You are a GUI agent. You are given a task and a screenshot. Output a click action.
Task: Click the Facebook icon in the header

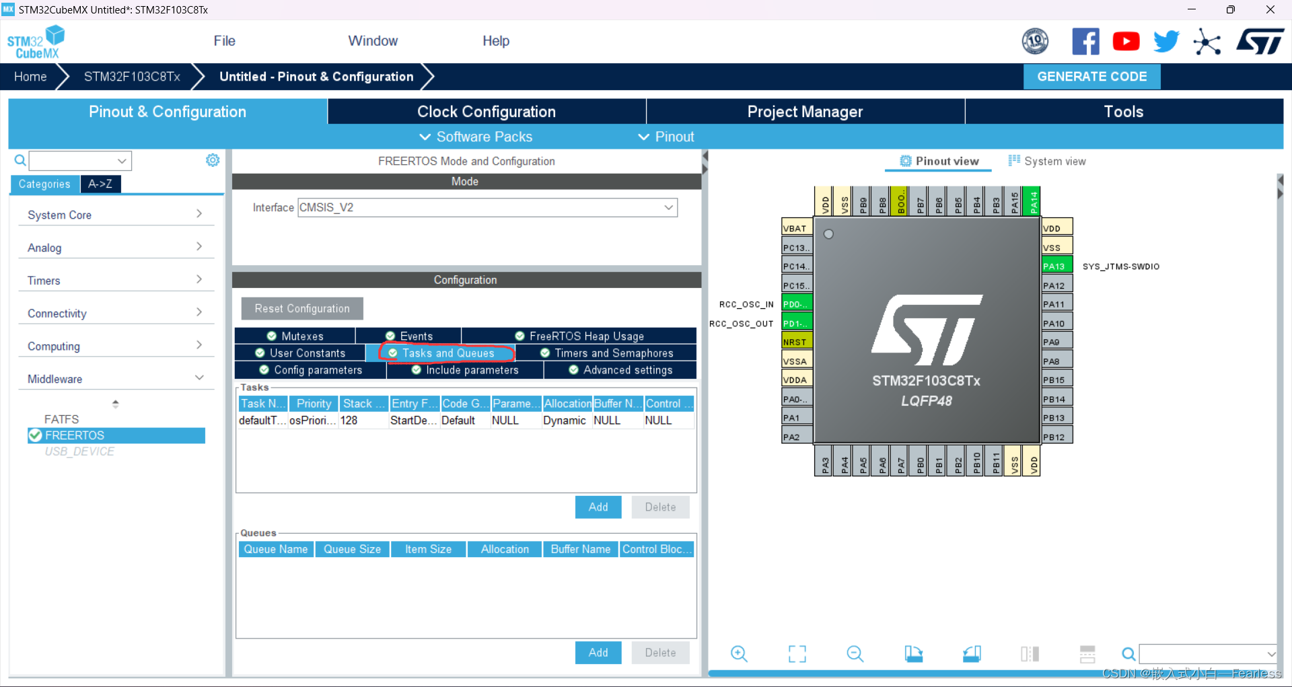click(x=1086, y=41)
